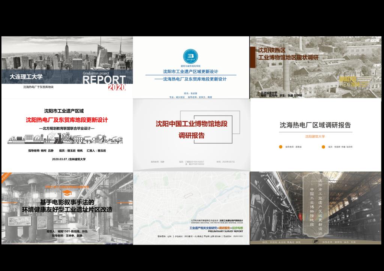Click the small logo at bottom of vertical-text slide
This screenshot has width=384, height=271.
[316, 242]
